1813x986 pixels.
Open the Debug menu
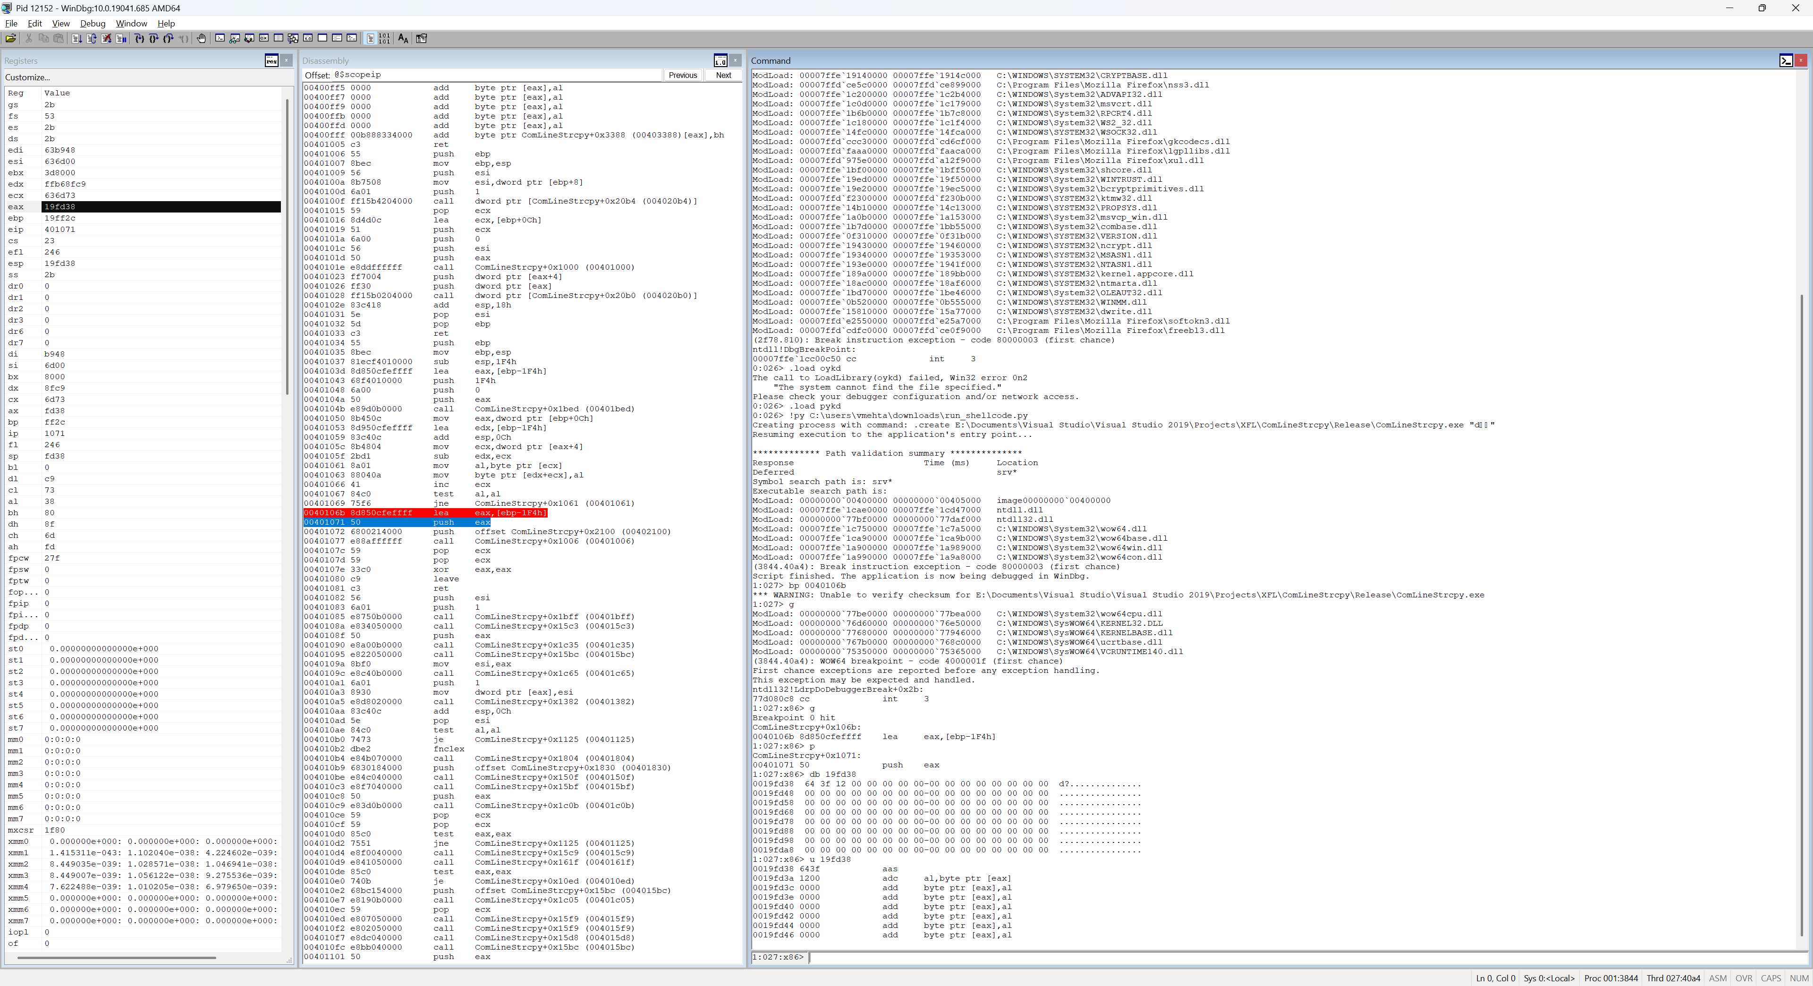tap(92, 23)
